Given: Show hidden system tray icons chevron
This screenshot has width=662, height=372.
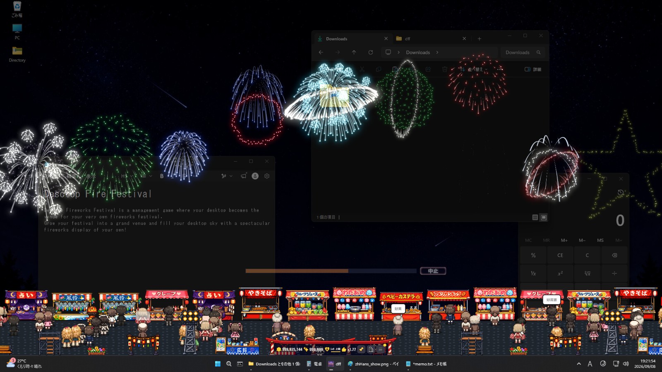Looking at the screenshot, I should pos(578,364).
